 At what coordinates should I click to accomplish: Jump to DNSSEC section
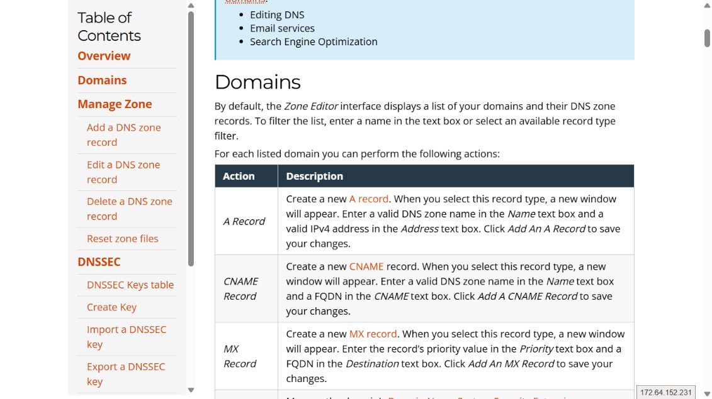point(99,262)
